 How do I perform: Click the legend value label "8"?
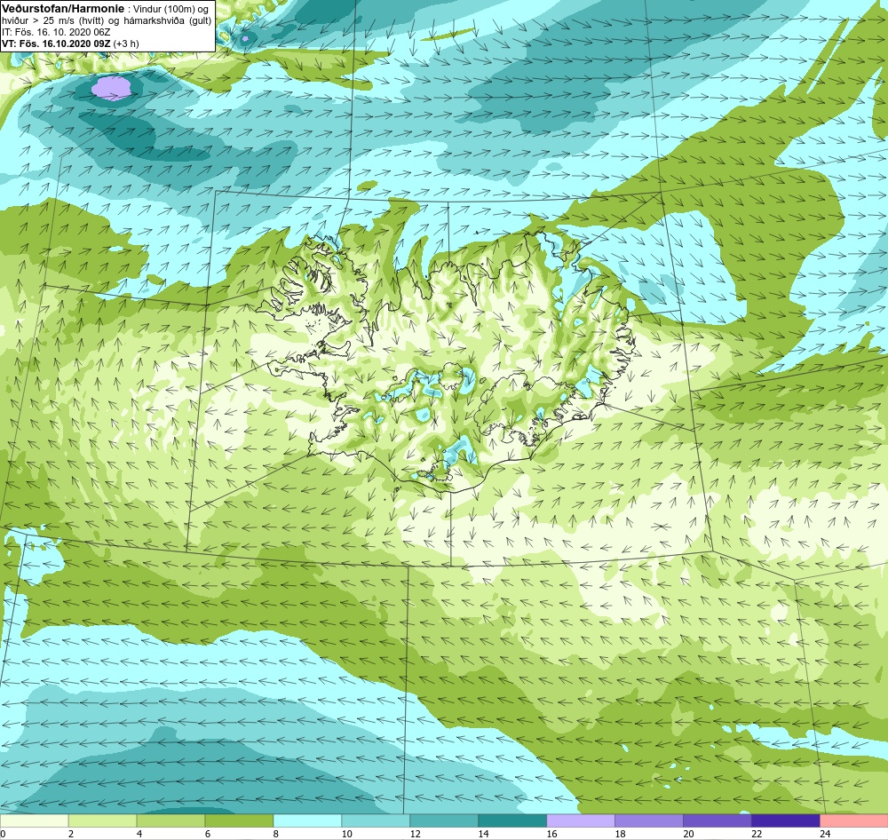point(276,834)
